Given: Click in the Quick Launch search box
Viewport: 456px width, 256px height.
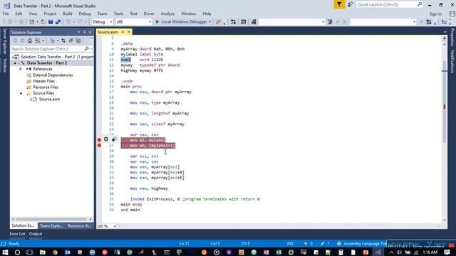Looking at the screenshot, I should (x=389, y=4).
